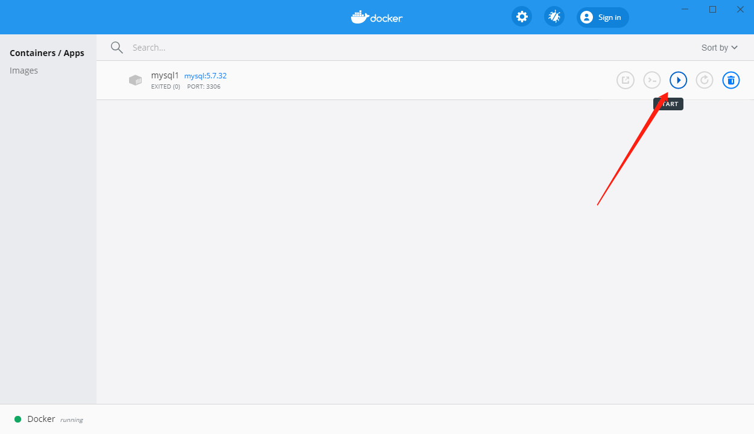Delete the mysql1 container with trash icon

pyautogui.click(x=731, y=80)
